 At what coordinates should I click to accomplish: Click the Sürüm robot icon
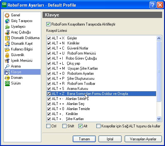click(7, 84)
